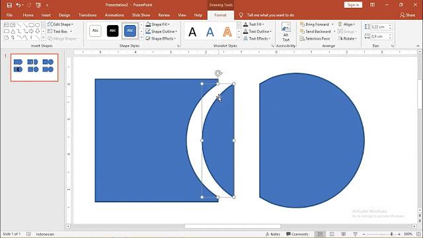Image resolution: width=423 pixels, height=238 pixels.
Task: Click the shape's rotation handle
Action: pyautogui.click(x=218, y=73)
